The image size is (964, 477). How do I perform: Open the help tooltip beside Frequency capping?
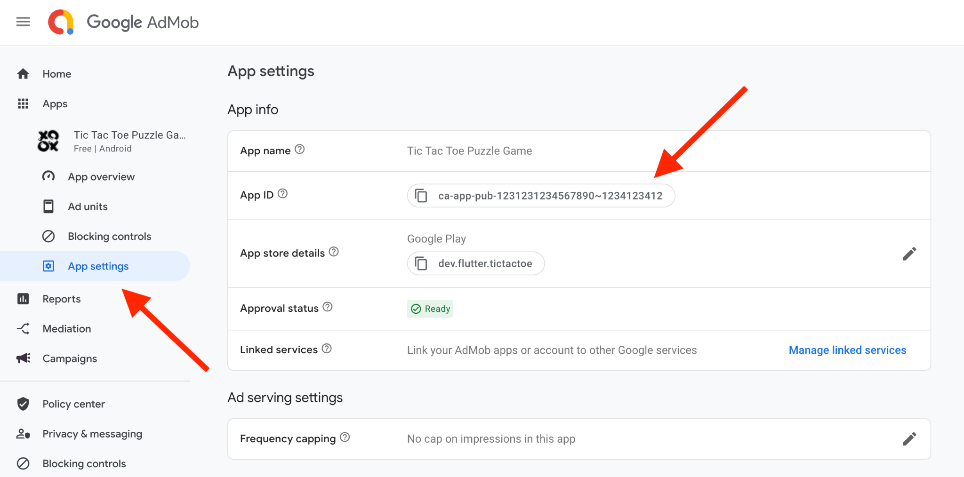coord(345,437)
